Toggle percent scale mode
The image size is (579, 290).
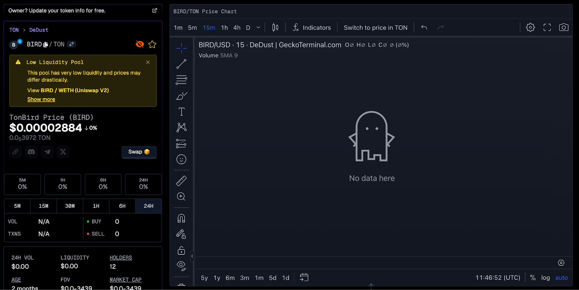533,278
